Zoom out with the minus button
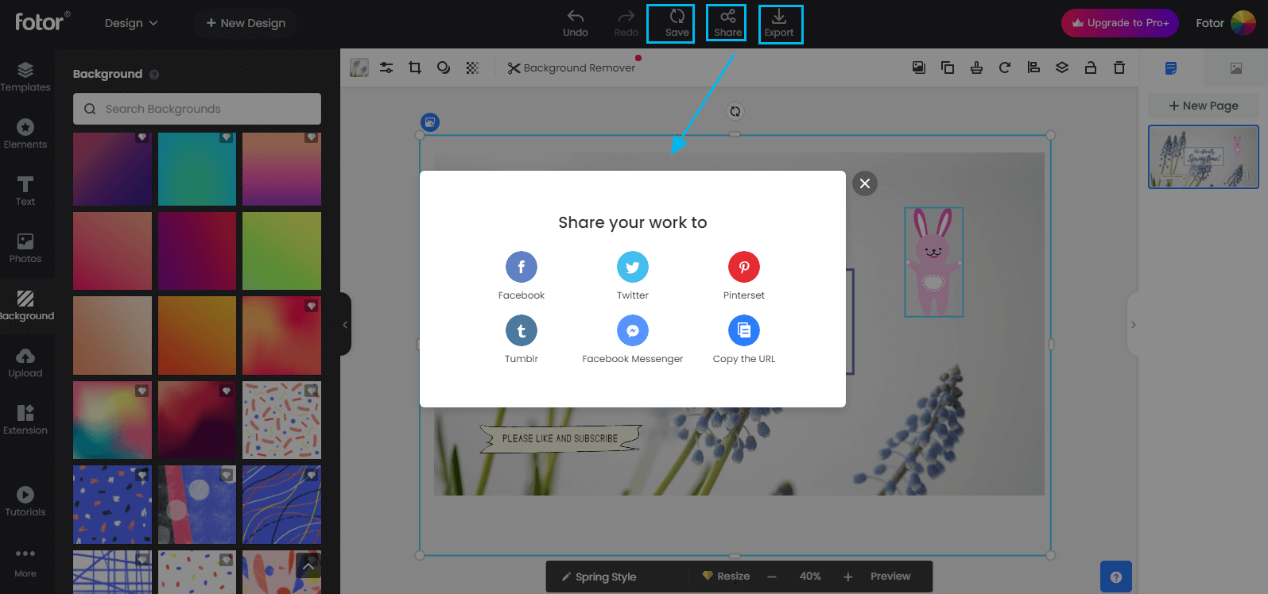Image resolution: width=1268 pixels, height=594 pixels. point(771,577)
